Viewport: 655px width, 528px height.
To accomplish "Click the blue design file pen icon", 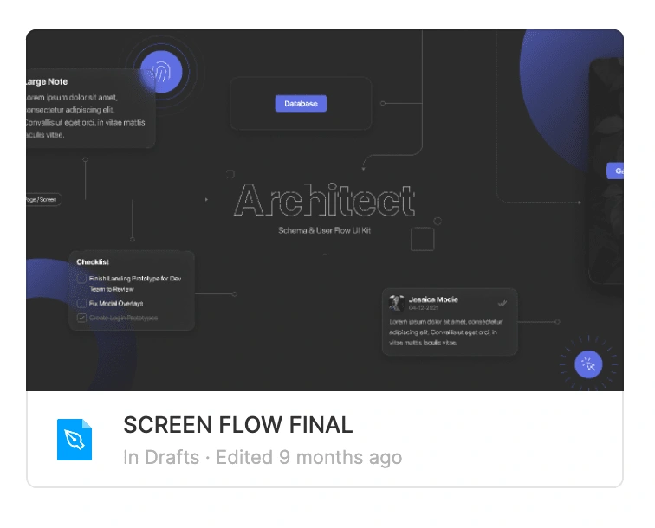I will 75,440.
